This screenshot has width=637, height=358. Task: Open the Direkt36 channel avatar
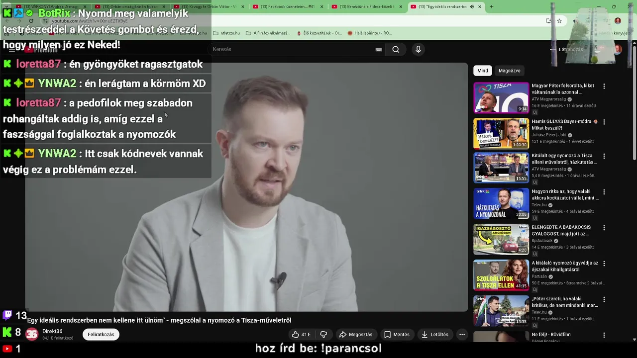click(32, 335)
